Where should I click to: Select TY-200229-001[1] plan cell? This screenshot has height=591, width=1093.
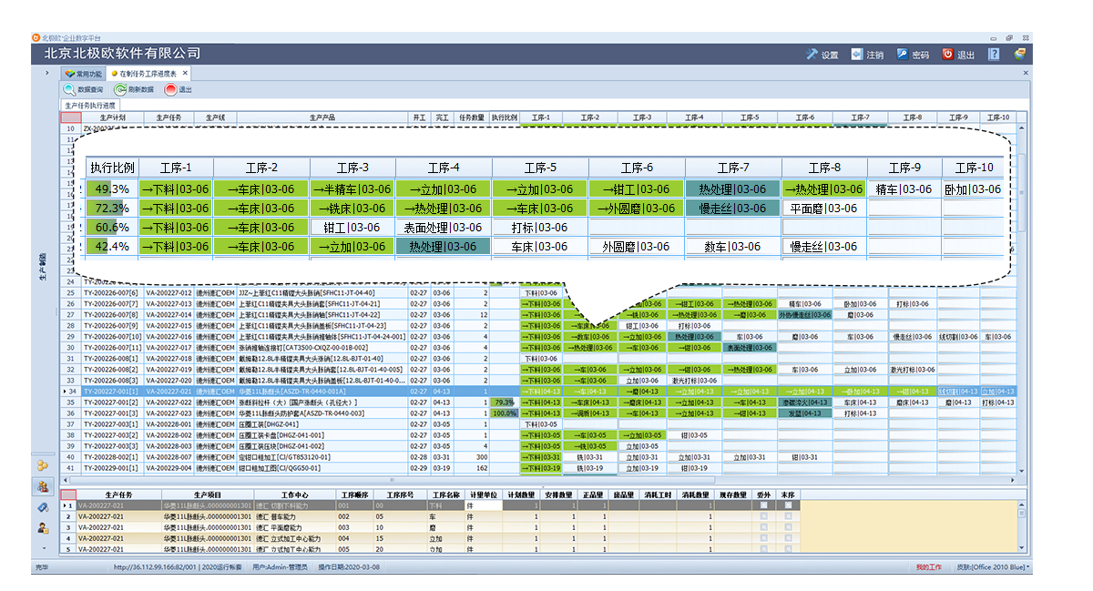pyautogui.click(x=113, y=468)
